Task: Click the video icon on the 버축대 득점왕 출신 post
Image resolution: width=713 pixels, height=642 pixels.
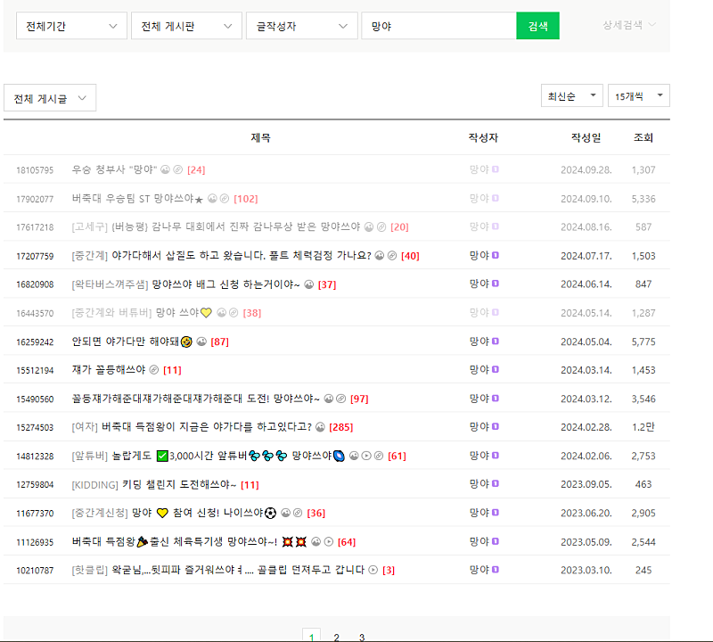Action: click(x=329, y=541)
